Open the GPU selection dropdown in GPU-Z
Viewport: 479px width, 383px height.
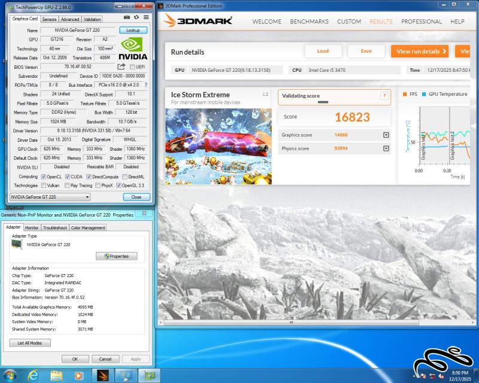[50, 197]
